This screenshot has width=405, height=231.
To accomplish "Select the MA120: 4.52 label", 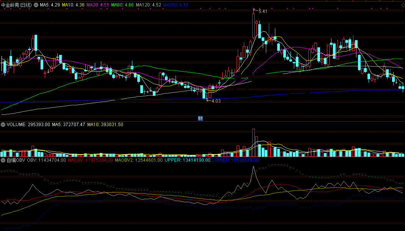I will coord(148,5).
